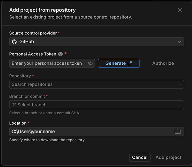Image resolution: width=192 pixels, height=167 pixels.
Task: Close the Add project dialog with X
Action: point(180,10)
